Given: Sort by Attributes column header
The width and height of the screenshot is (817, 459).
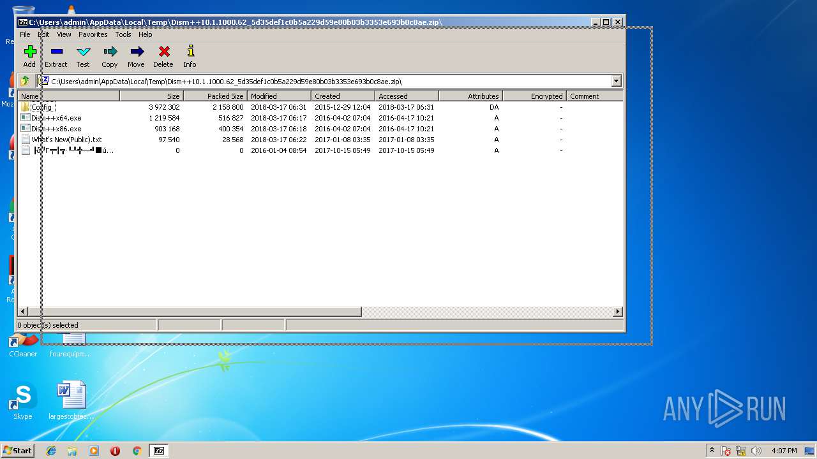Looking at the screenshot, I should 470,96.
